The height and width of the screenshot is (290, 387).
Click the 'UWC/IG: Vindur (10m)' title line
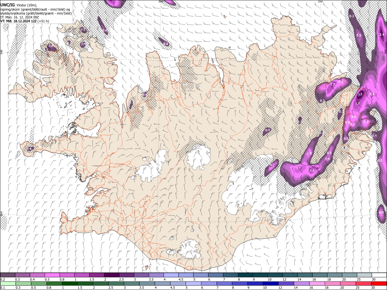pyautogui.click(x=19, y=5)
